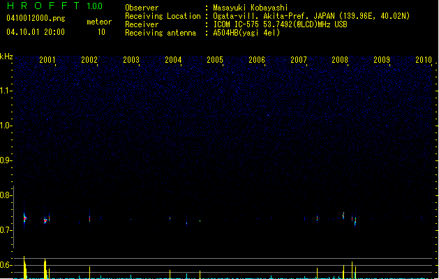Click the HROFFT 1.0.0 title text
Image resolution: width=439 pixels, height=279 pixels.
coord(54,6)
